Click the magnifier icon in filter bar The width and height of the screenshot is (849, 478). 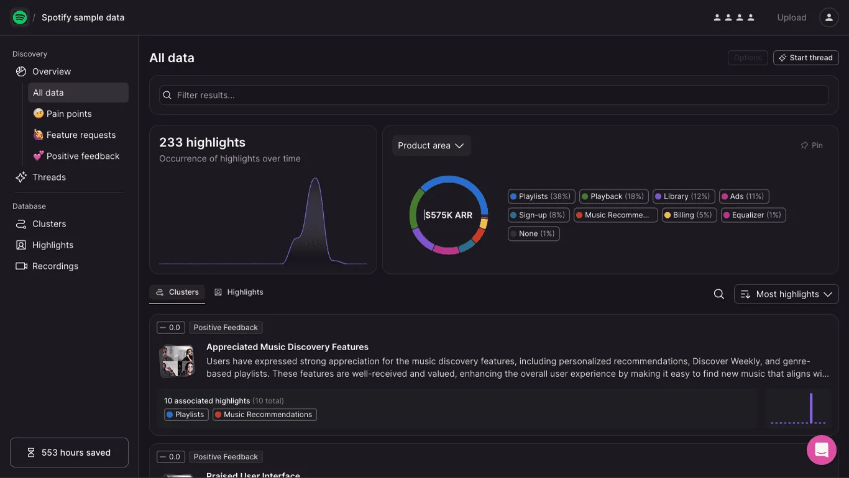tap(167, 95)
